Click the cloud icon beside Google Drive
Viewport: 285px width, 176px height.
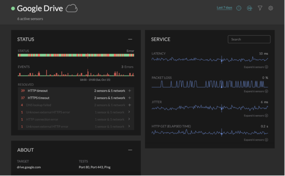click(71, 8)
